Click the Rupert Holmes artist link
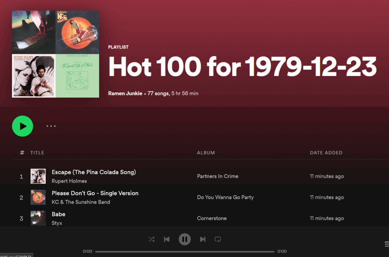Screen dimensions: 389x257 [69, 181]
